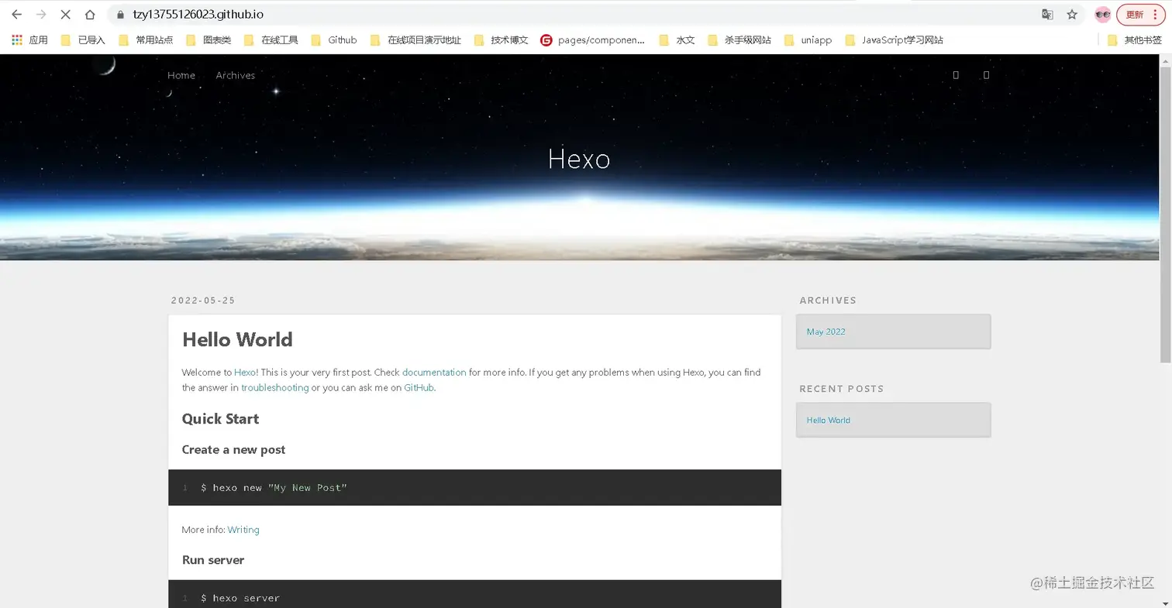Go to Home in site navigation
The height and width of the screenshot is (608, 1172).
coord(181,75)
